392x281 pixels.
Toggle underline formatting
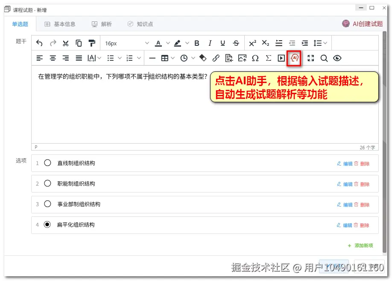pos(223,43)
